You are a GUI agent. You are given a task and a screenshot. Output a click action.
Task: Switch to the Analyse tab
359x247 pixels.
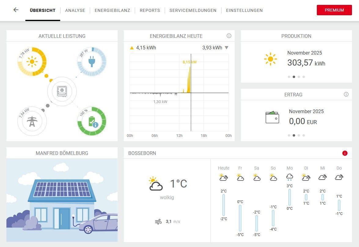[75, 10]
